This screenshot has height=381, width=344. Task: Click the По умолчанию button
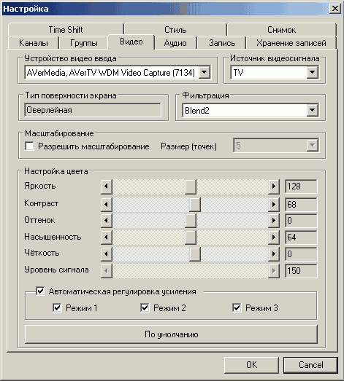[x=171, y=334]
